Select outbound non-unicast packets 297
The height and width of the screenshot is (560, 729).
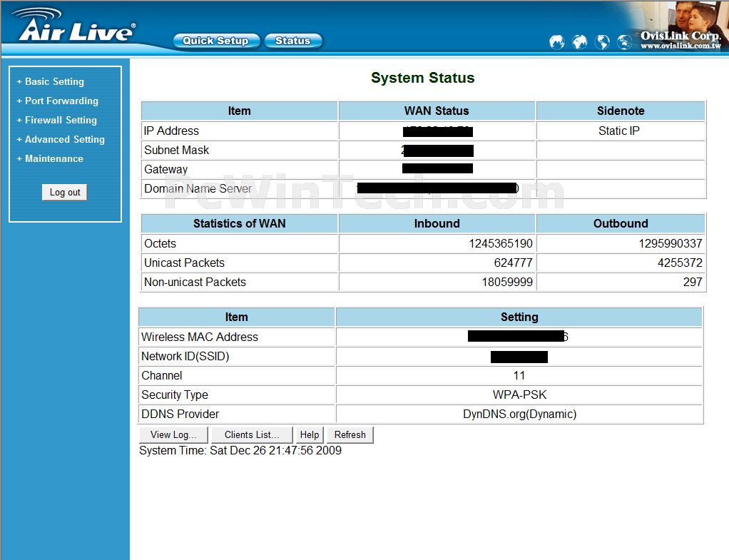pyautogui.click(x=693, y=282)
